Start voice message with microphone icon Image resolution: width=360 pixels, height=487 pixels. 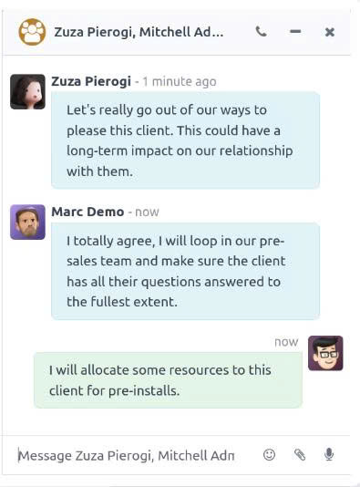point(329,455)
